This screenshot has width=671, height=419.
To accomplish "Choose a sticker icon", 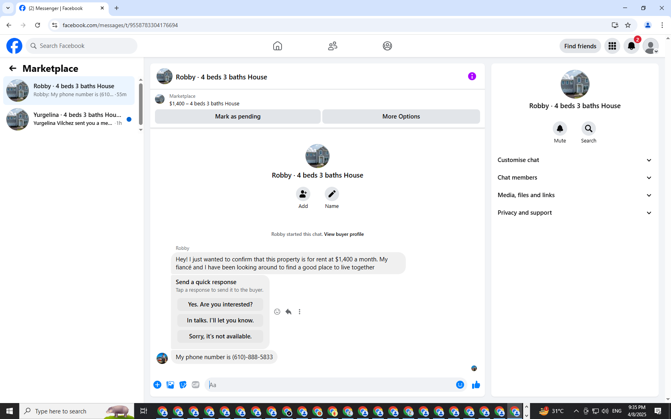I will [183, 385].
